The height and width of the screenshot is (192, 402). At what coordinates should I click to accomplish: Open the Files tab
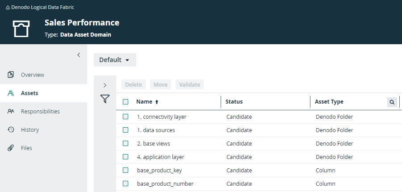tap(43, 148)
